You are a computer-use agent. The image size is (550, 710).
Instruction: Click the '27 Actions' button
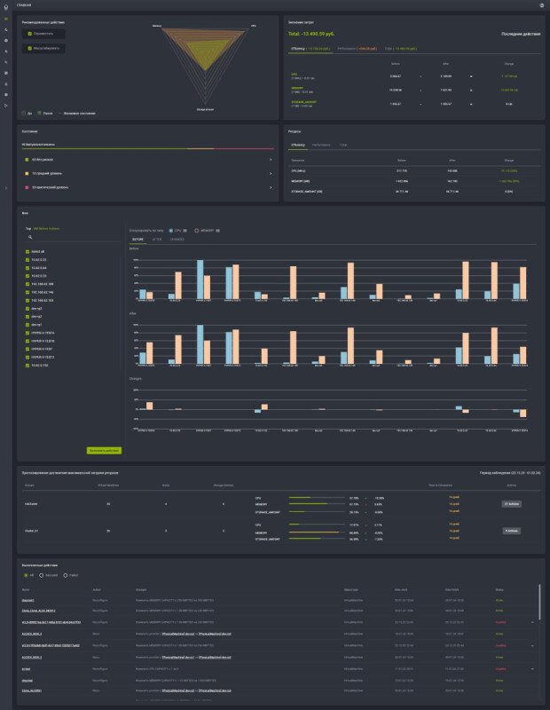[x=512, y=503]
